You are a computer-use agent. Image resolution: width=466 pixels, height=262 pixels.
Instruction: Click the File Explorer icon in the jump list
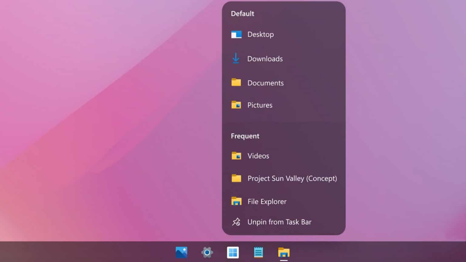click(x=237, y=201)
